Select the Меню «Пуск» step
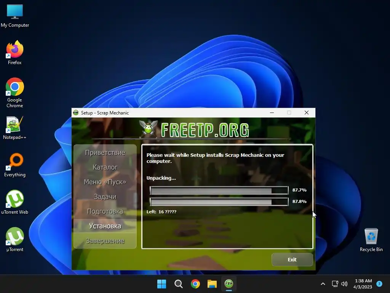Screen dimensions: 390x293 [105, 182]
